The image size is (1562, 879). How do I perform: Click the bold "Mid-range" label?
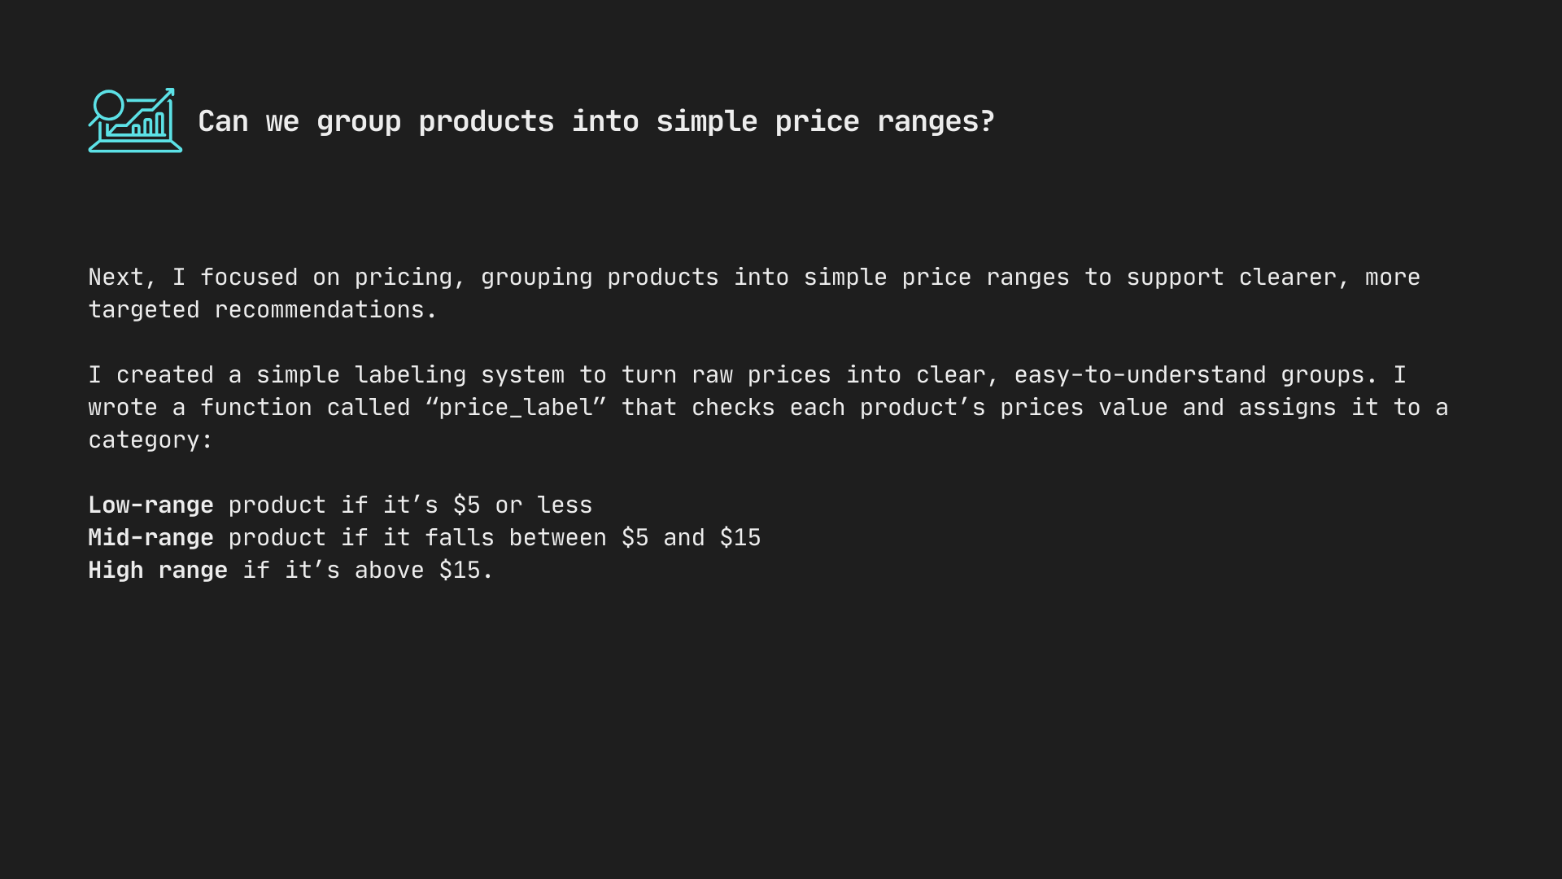(x=151, y=538)
